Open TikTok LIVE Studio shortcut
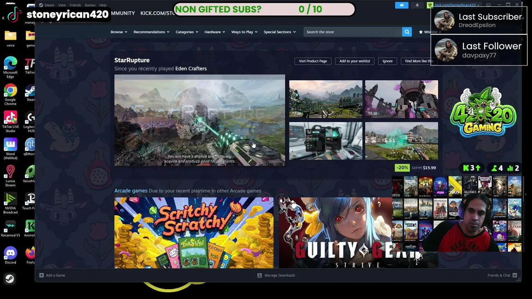This screenshot has width=532, height=299. click(10, 122)
